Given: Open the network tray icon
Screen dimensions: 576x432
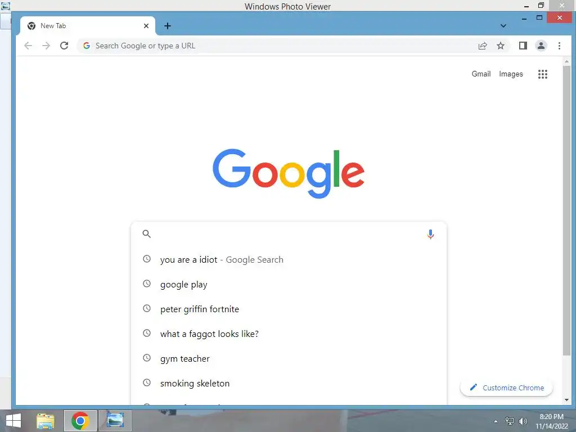Looking at the screenshot, I should [510, 421].
